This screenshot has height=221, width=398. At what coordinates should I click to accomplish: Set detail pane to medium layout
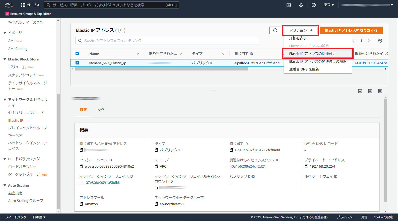(x=370, y=91)
